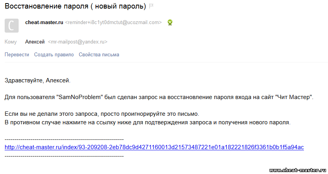Click recipient name Алексей
328x174 pixels.
pyautogui.click(x=35, y=42)
